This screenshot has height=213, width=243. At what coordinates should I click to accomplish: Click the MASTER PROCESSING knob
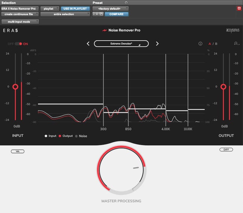(x=121, y=170)
